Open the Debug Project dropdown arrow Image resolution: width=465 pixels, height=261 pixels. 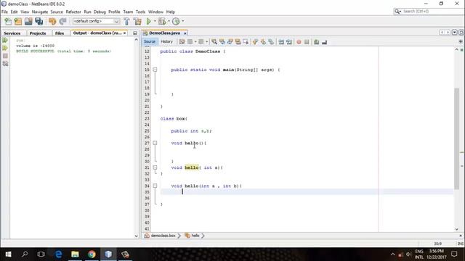pyautogui.click(x=169, y=21)
